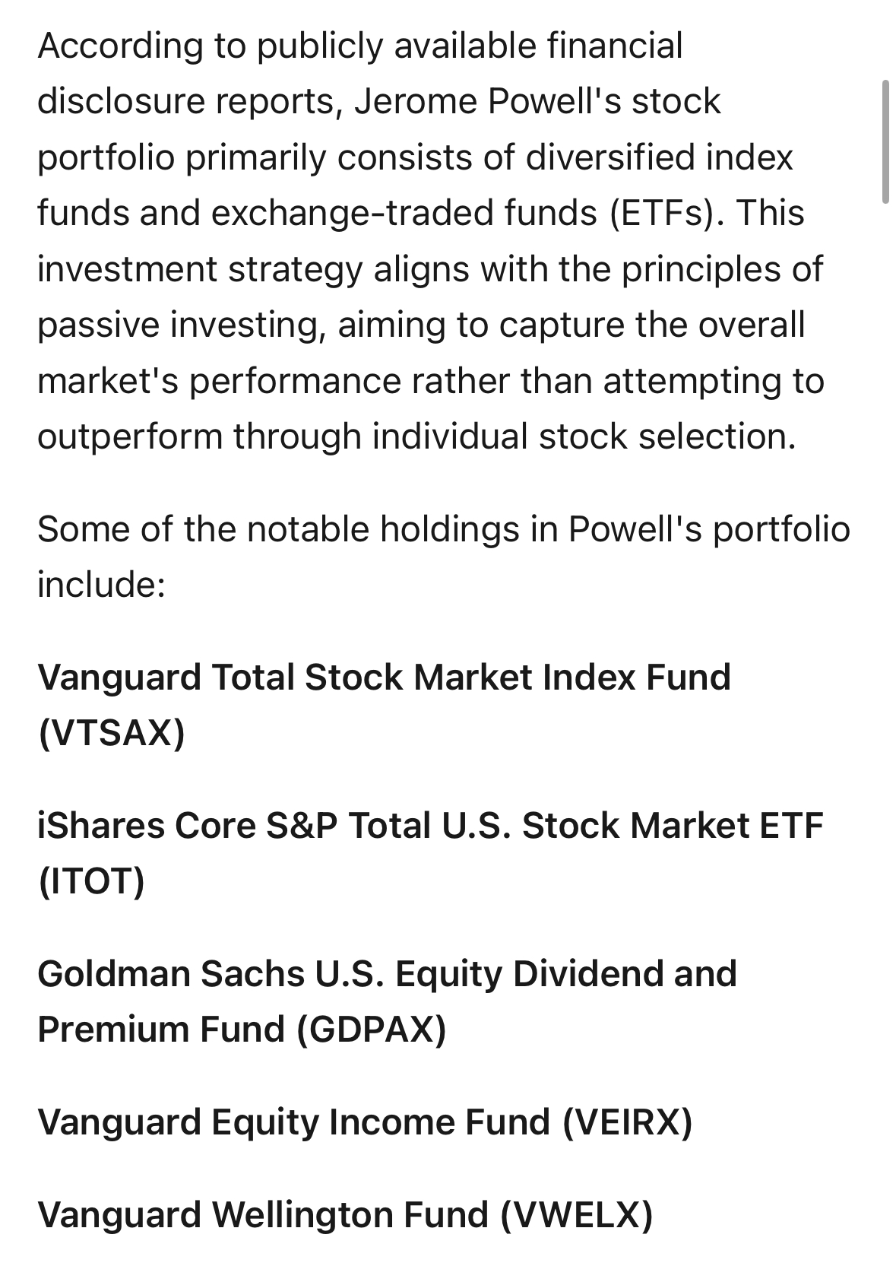This screenshot has width=896, height=1266.
Task: Click Goldman Sachs U.S. Equity Dividend heading
Action: coord(387,973)
